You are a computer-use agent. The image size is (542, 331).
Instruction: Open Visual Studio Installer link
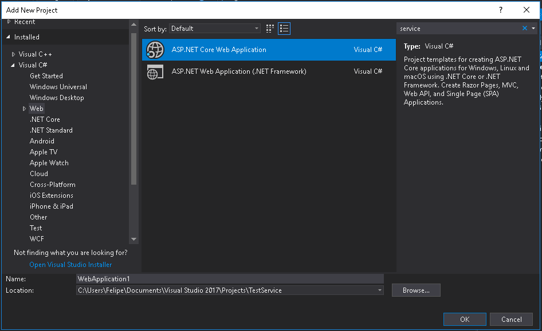click(x=70, y=265)
